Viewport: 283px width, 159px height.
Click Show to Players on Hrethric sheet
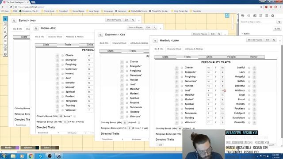[255, 40]
